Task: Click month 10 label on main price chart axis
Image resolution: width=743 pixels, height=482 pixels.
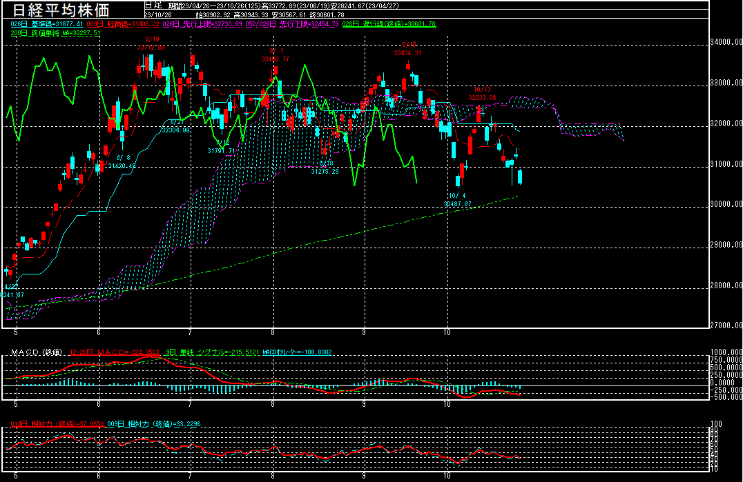Action: click(x=447, y=332)
